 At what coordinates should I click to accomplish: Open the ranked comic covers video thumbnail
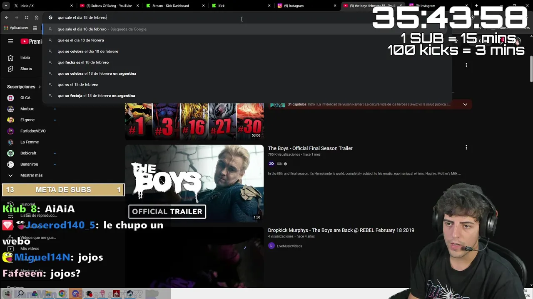pos(194,121)
